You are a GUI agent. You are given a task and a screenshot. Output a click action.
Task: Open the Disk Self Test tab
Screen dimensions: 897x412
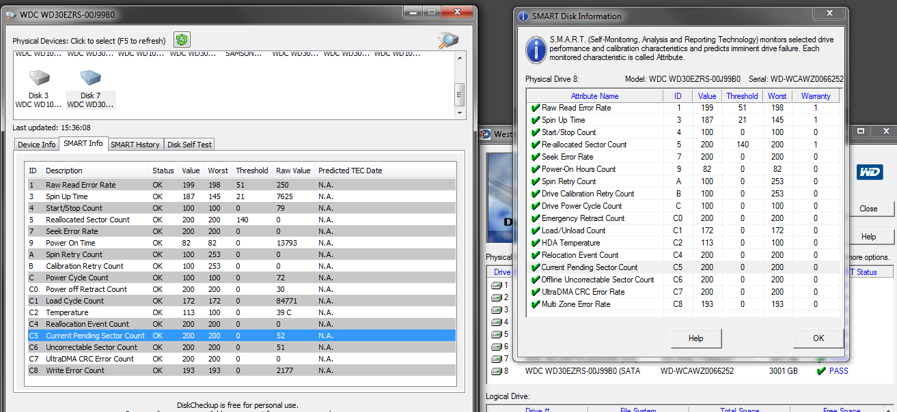190,145
